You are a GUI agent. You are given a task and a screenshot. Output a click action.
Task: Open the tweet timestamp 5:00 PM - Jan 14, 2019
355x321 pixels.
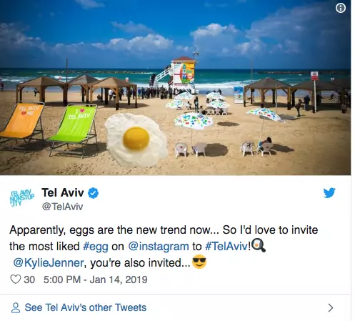(95, 280)
